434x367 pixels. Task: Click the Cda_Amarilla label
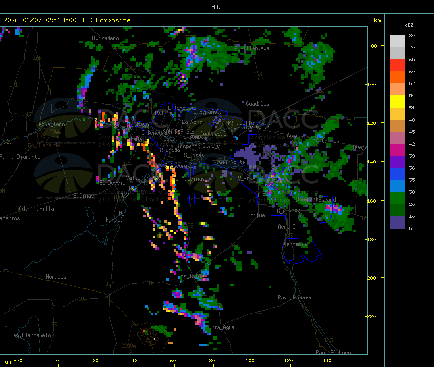(36, 209)
